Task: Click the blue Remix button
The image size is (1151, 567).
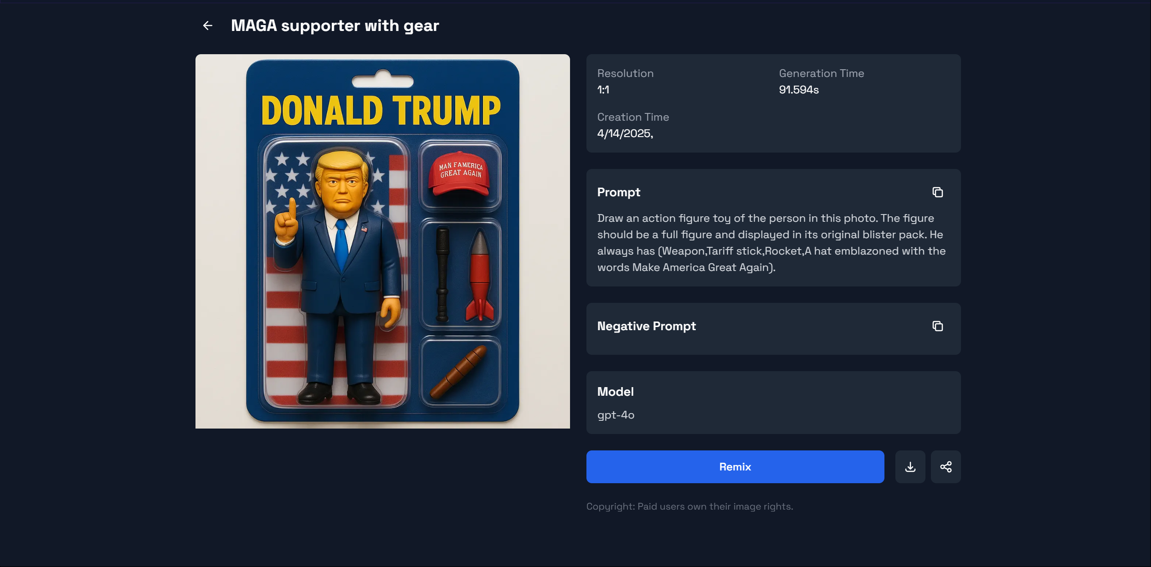Action: [735, 467]
